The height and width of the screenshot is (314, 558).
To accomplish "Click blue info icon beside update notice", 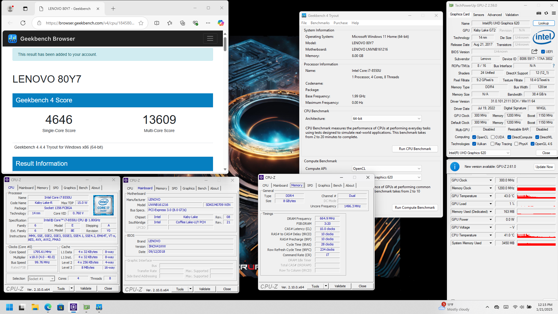I will (x=455, y=167).
